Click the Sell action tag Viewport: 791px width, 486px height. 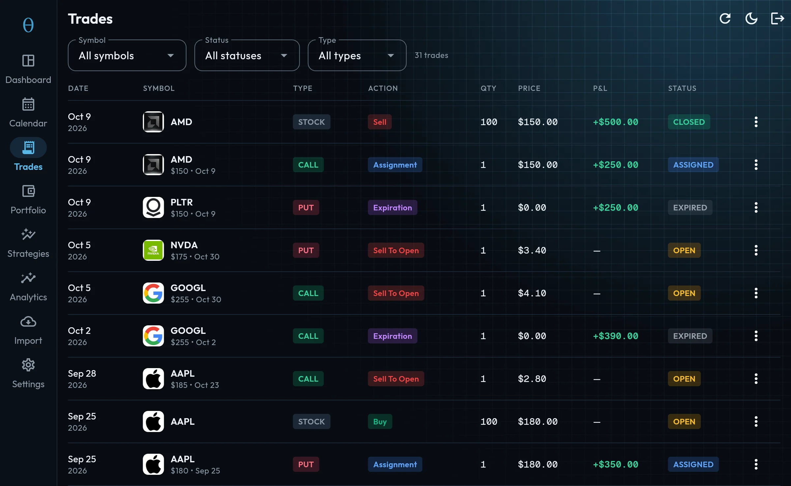(380, 122)
